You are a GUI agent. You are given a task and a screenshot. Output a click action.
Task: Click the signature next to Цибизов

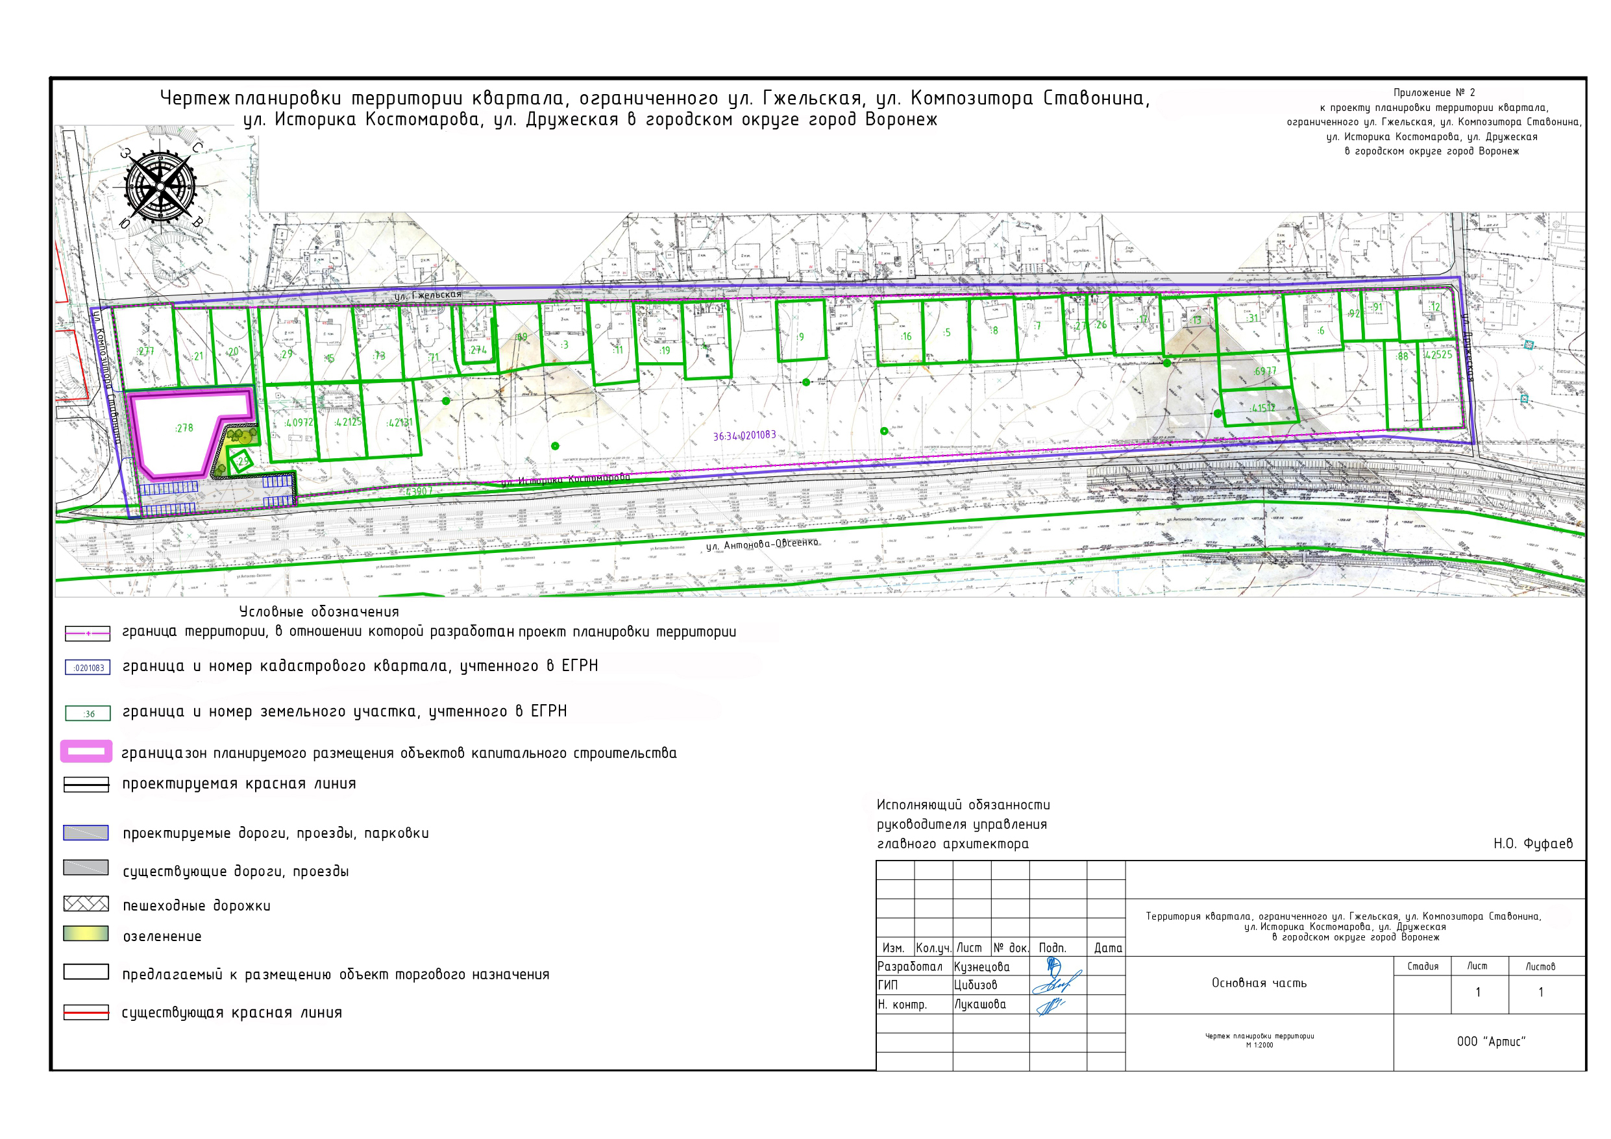[x=1057, y=985]
